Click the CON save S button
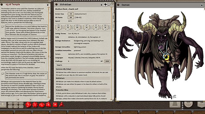205x114 pixels. click(x=81, y=28)
